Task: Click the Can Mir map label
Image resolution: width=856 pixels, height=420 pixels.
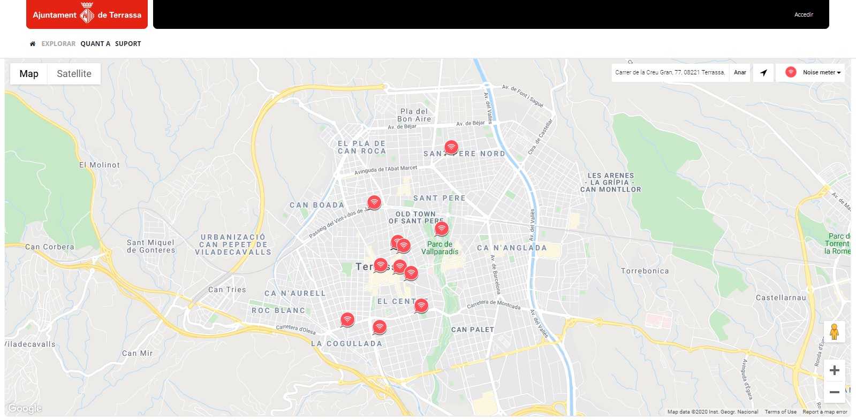Action: [138, 354]
